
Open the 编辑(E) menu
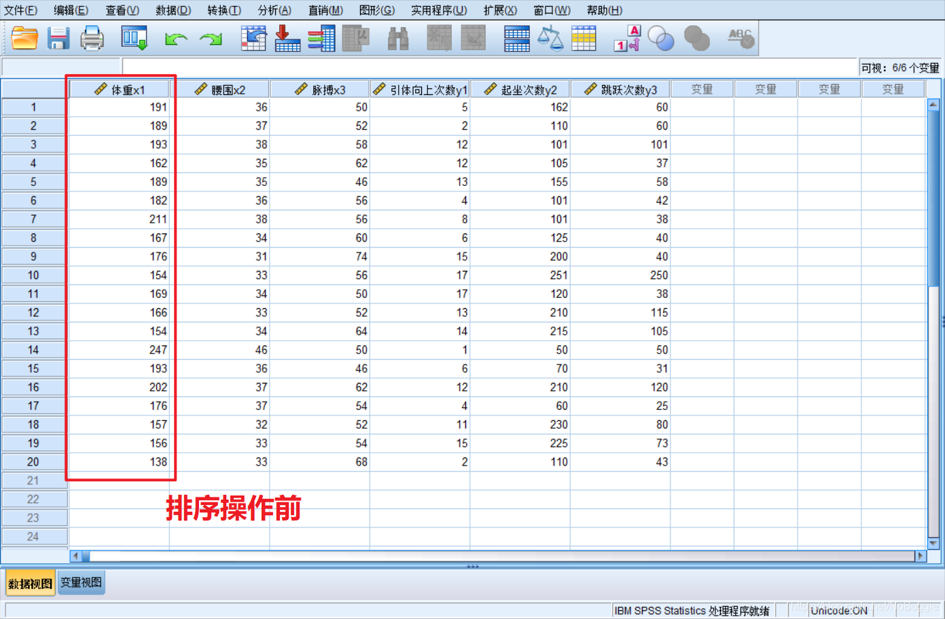71,10
